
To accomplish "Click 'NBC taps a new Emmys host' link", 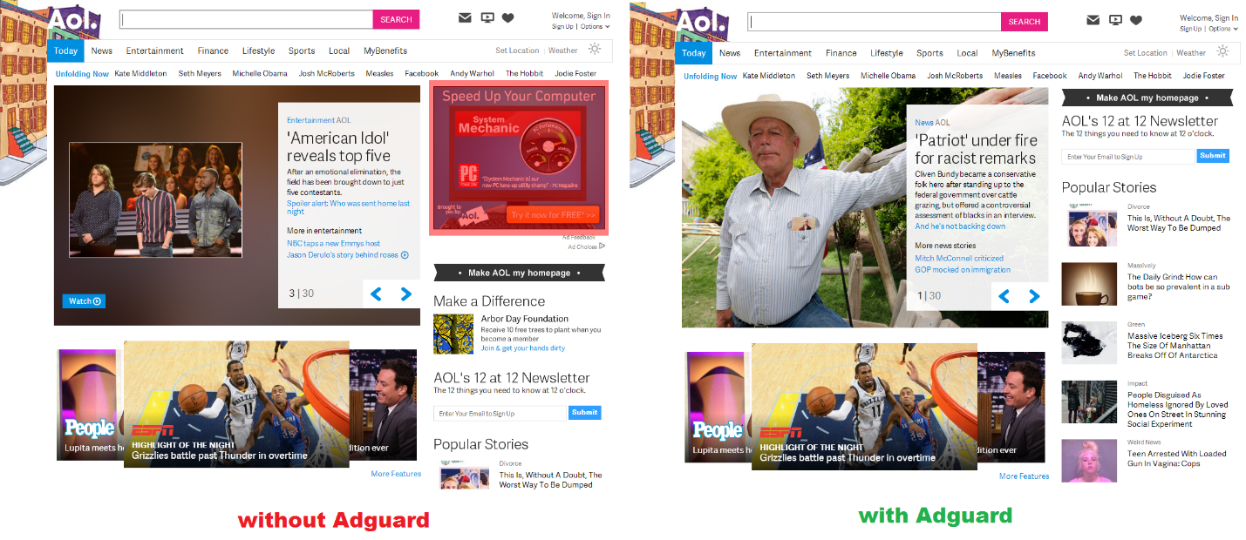I will (333, 244).
